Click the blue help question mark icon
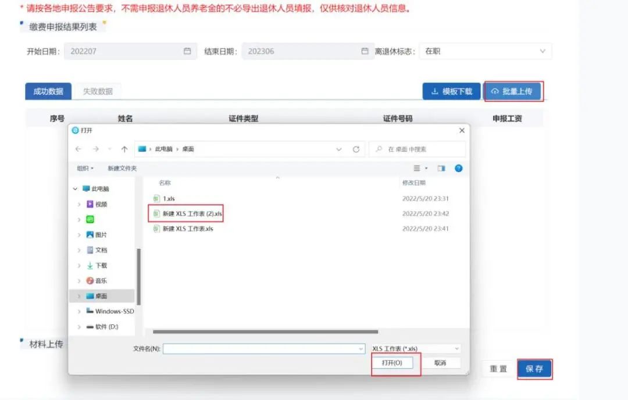This screenshot has width=628, height=400. coord(458,168)
